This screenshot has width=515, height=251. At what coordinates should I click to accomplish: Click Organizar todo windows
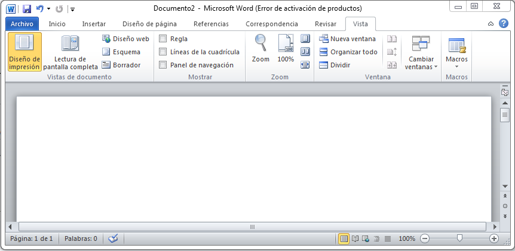click(x=348, y=52)
